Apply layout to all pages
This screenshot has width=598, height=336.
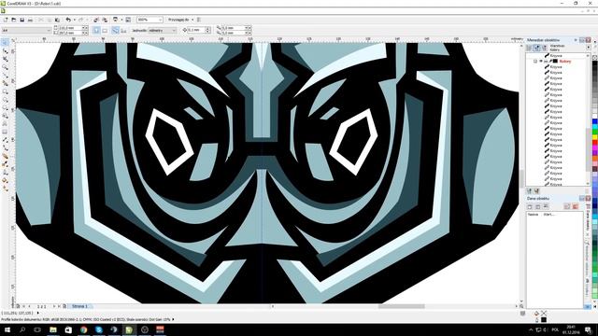pyautogui.click(x=116, y=30)
